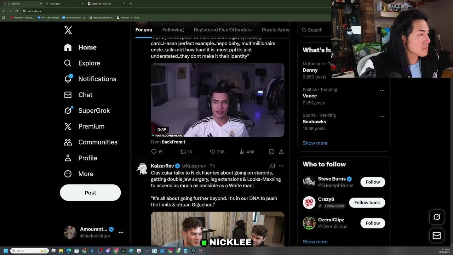This screenshot has height=255, width=453.
Task: Open BackFromIt source link
Action: 173,142
